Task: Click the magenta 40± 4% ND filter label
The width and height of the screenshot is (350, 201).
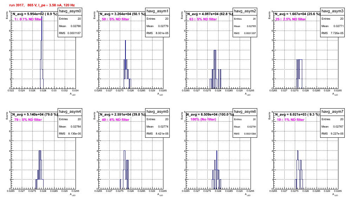Action: [x=116, y=120]
